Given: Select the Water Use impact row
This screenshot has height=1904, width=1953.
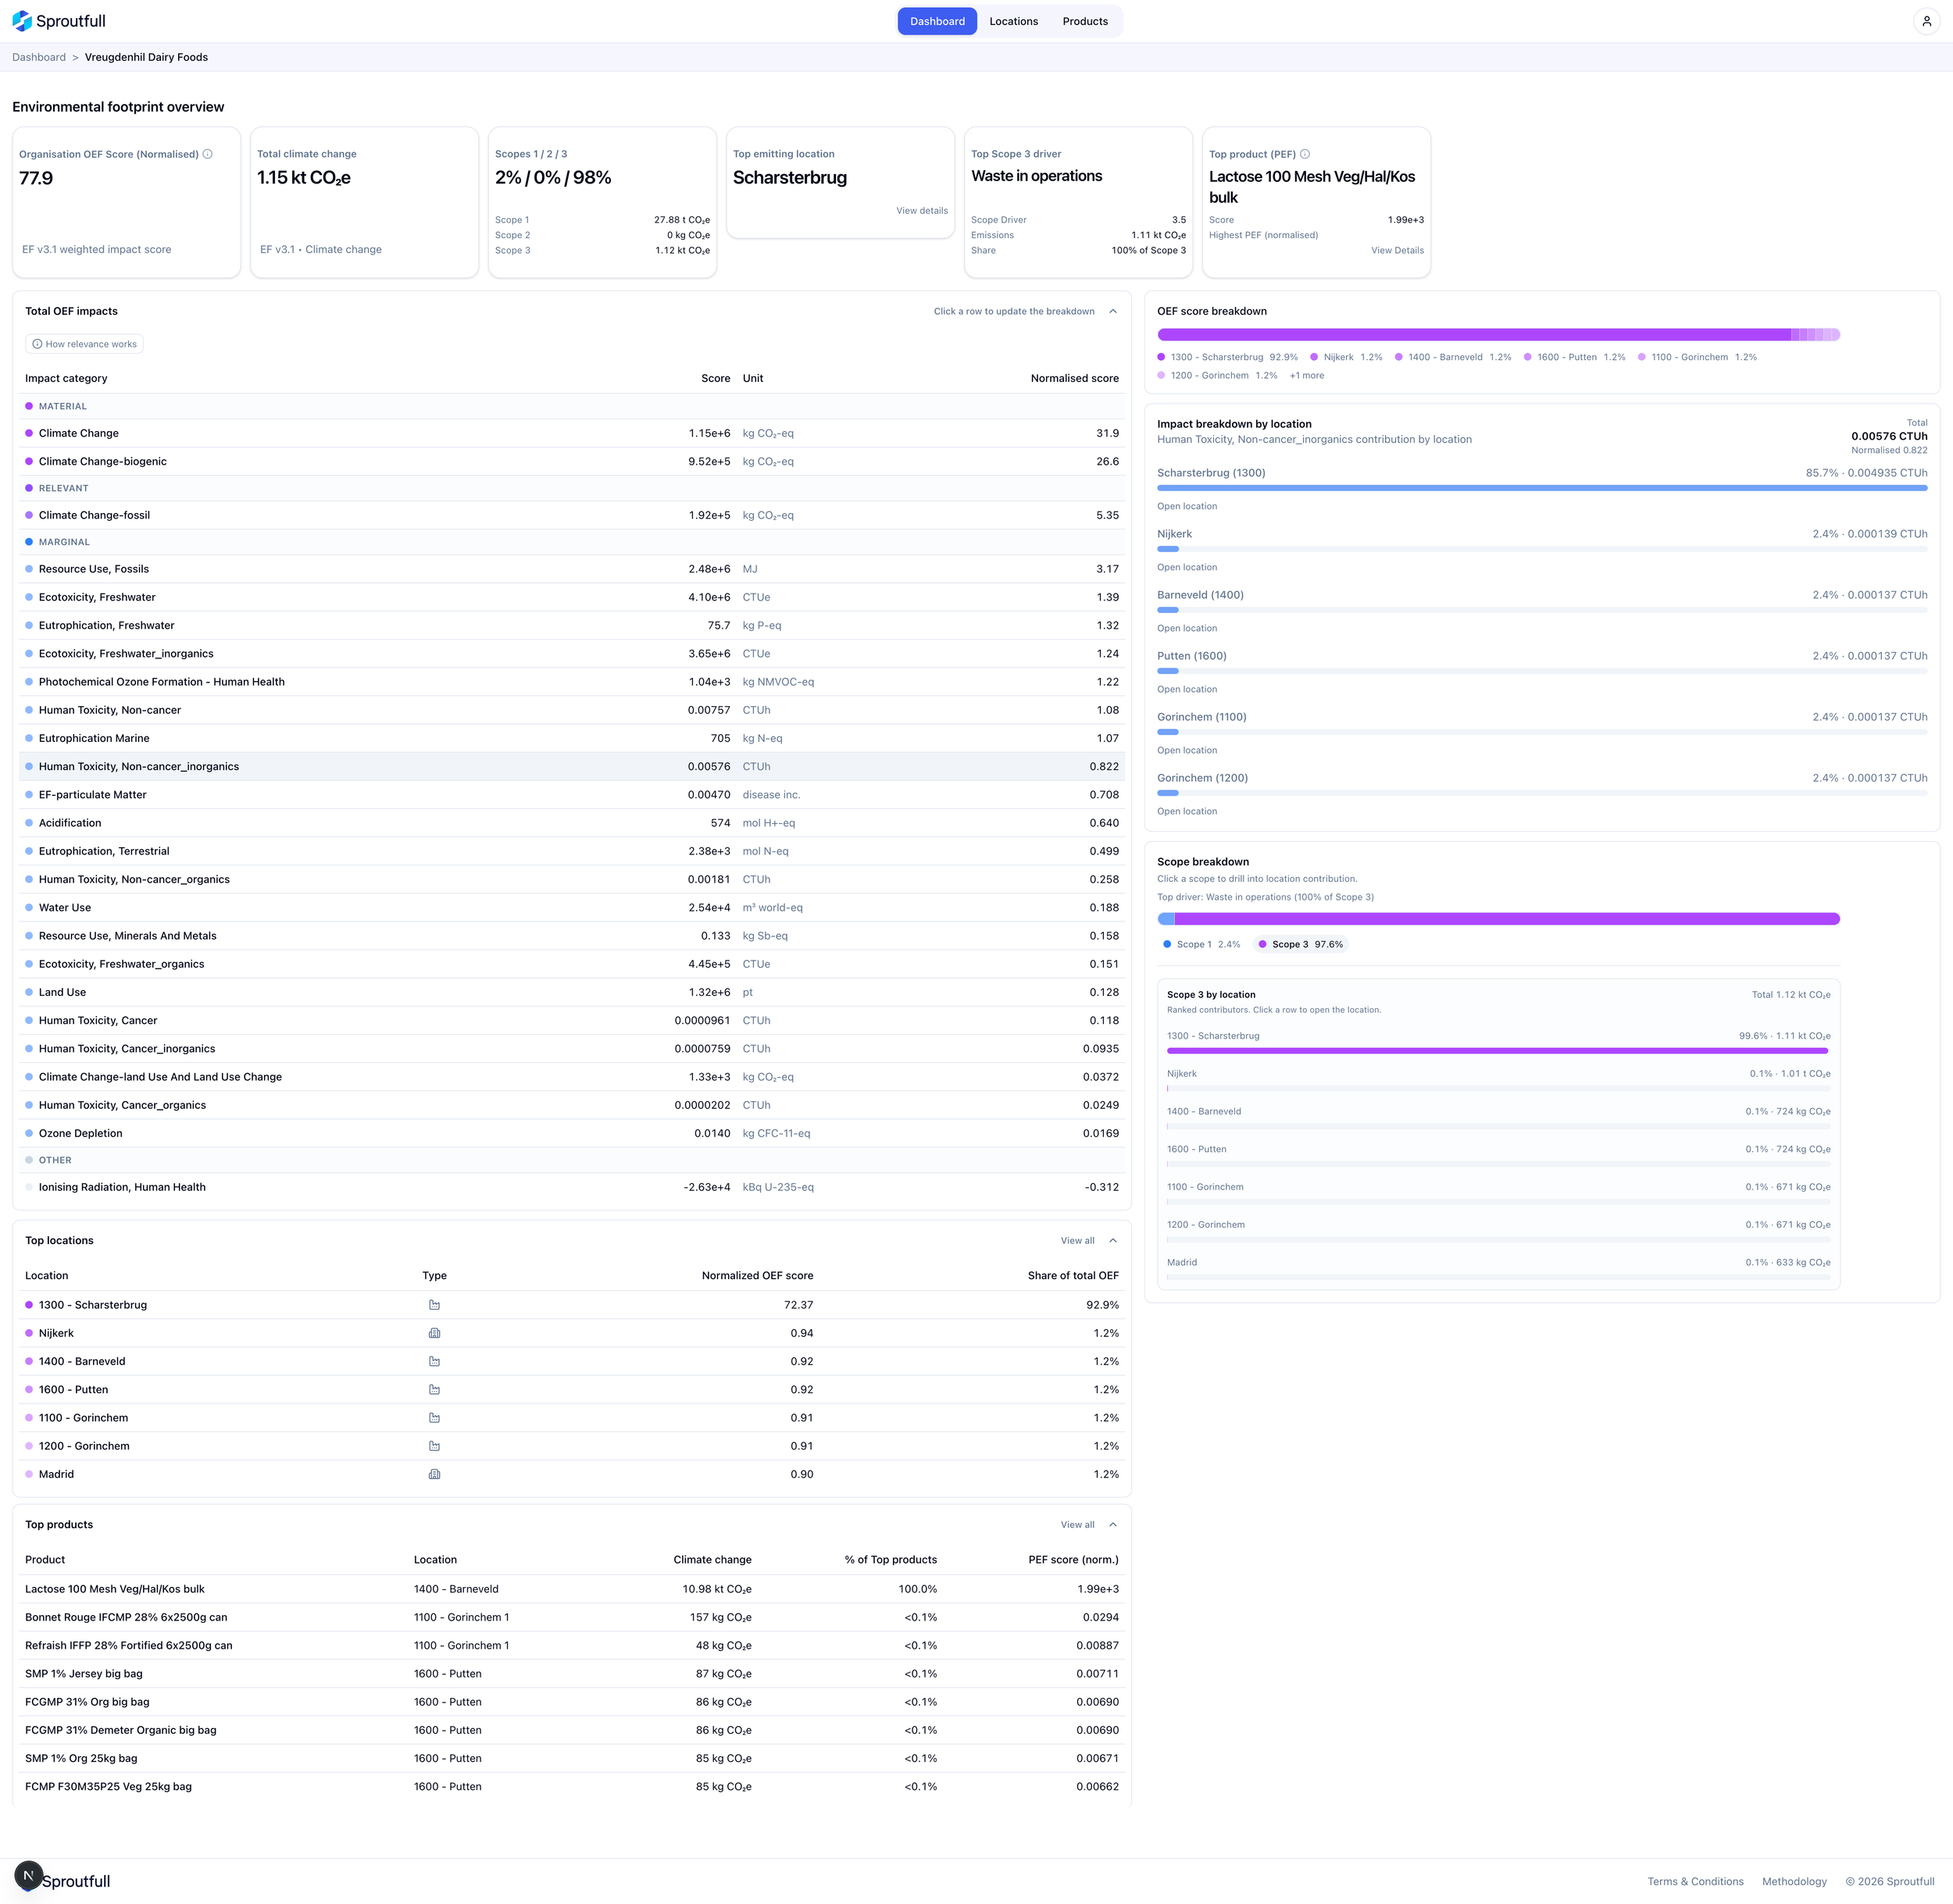Looking at the screenshot, I should [573, 908].
